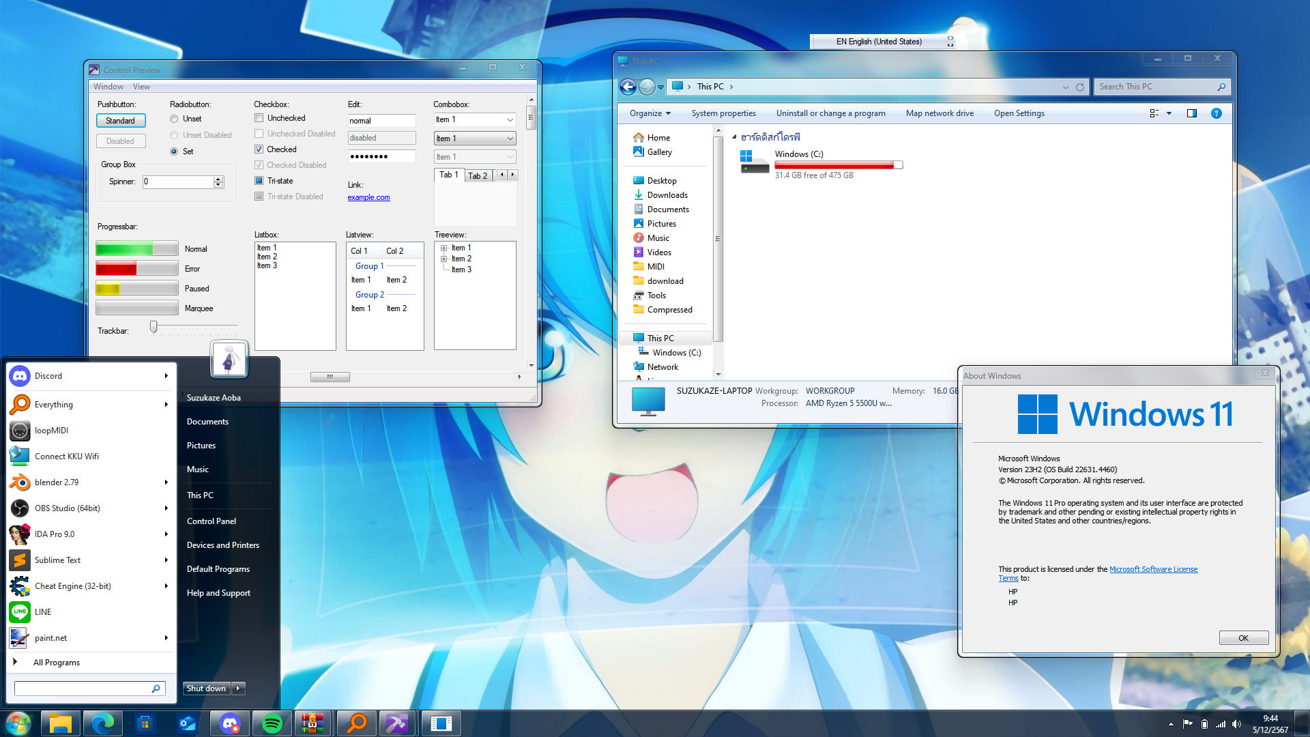Image resolution: width=1310 pixels, height=737 pixels.
Task: Open Control Panel from Start menu
Action: coord(212,521)
